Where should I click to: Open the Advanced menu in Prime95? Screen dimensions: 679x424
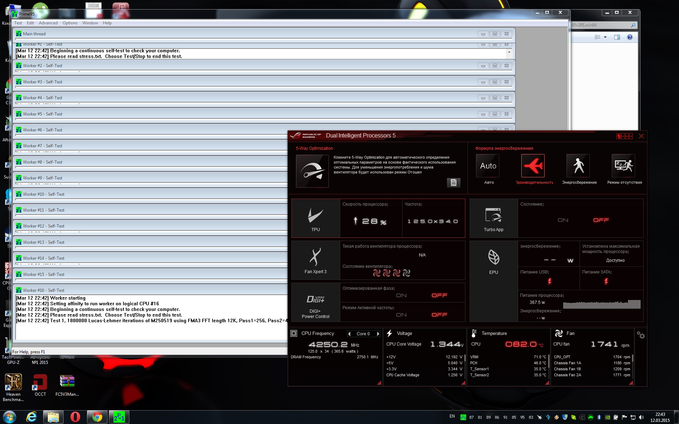point(48,23)
